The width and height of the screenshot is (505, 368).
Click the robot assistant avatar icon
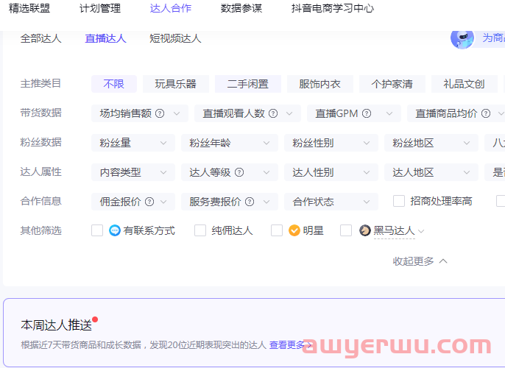point(462,38)
